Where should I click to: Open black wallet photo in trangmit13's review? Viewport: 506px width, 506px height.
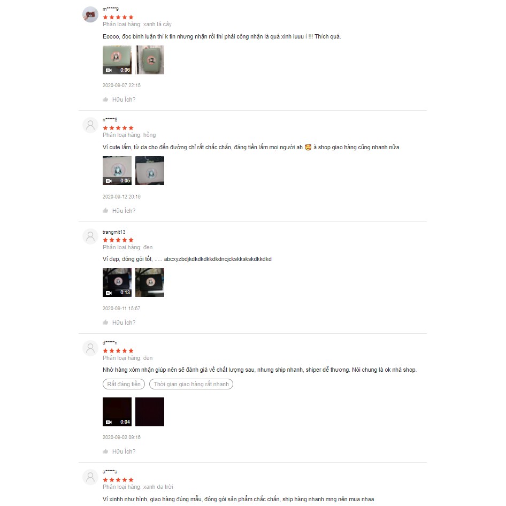[150, 282]
